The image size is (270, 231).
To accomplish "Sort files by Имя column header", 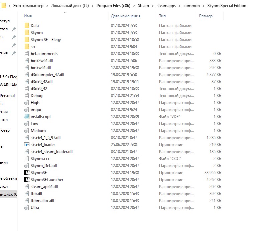I will coord(28,16).
